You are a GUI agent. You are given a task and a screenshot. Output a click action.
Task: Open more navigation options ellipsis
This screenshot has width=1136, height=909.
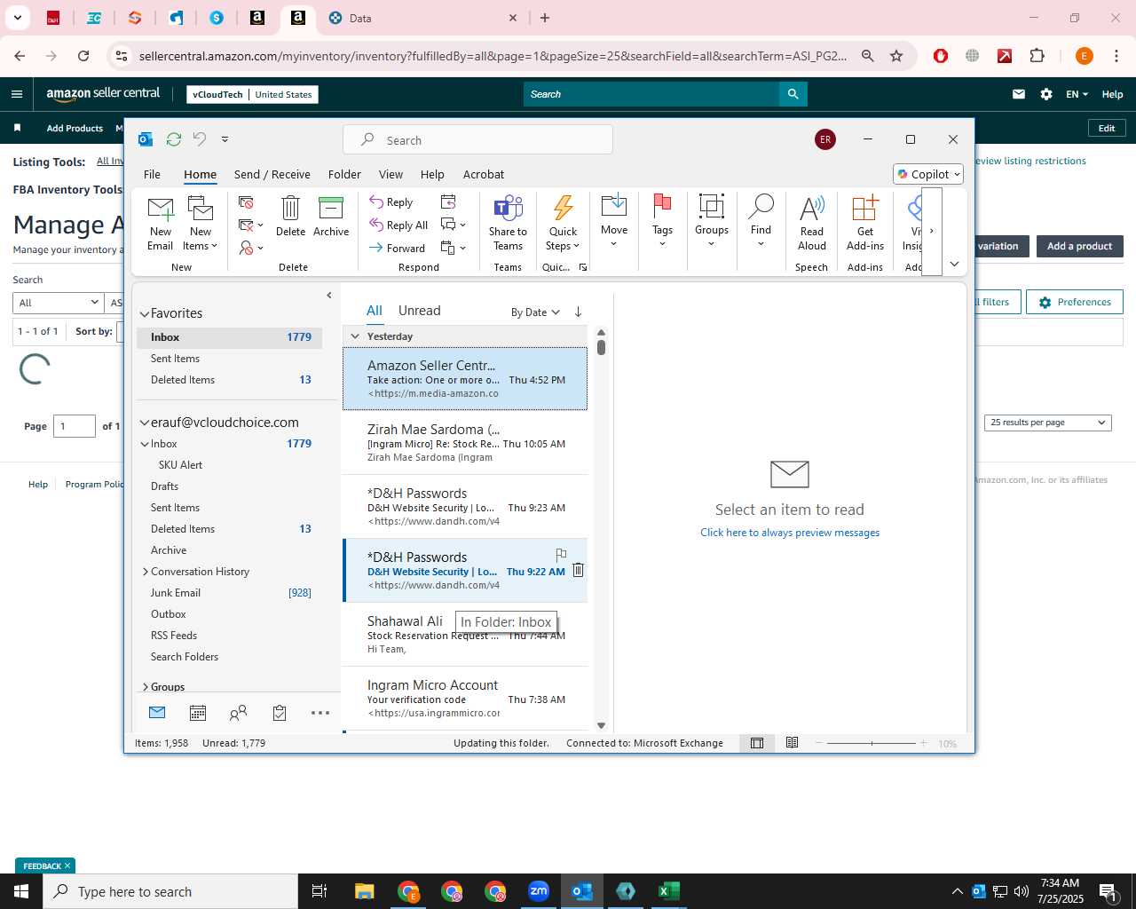[x=320, y=713]
